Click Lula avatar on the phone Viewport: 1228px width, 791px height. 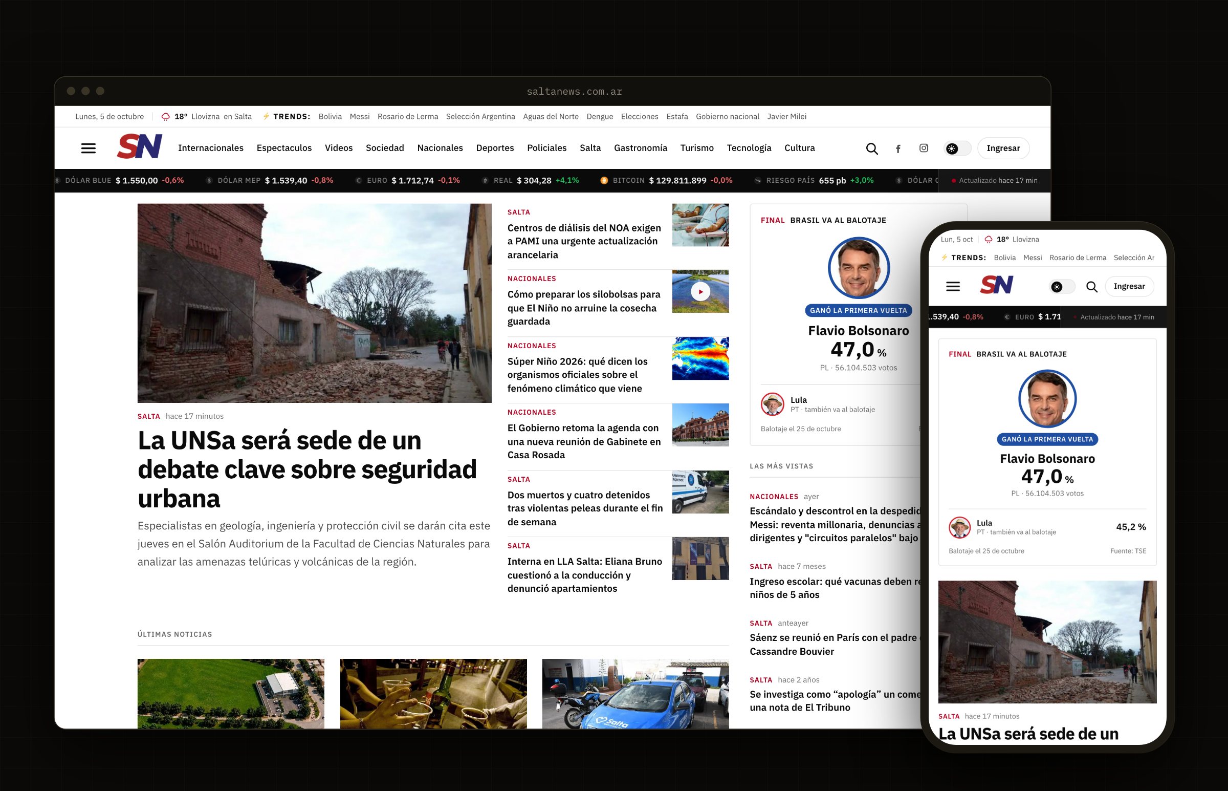[x=959, y=527]
